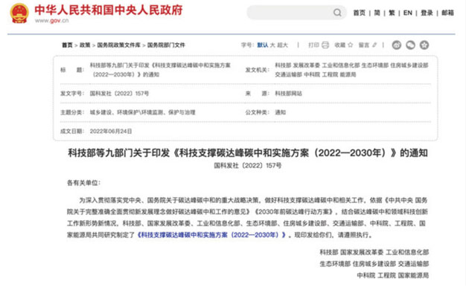Click the signature line 生态环境部 住房城乡建设部 交通运输部
466x290 pixels.
pyautogui.click(x=374, y=264)
